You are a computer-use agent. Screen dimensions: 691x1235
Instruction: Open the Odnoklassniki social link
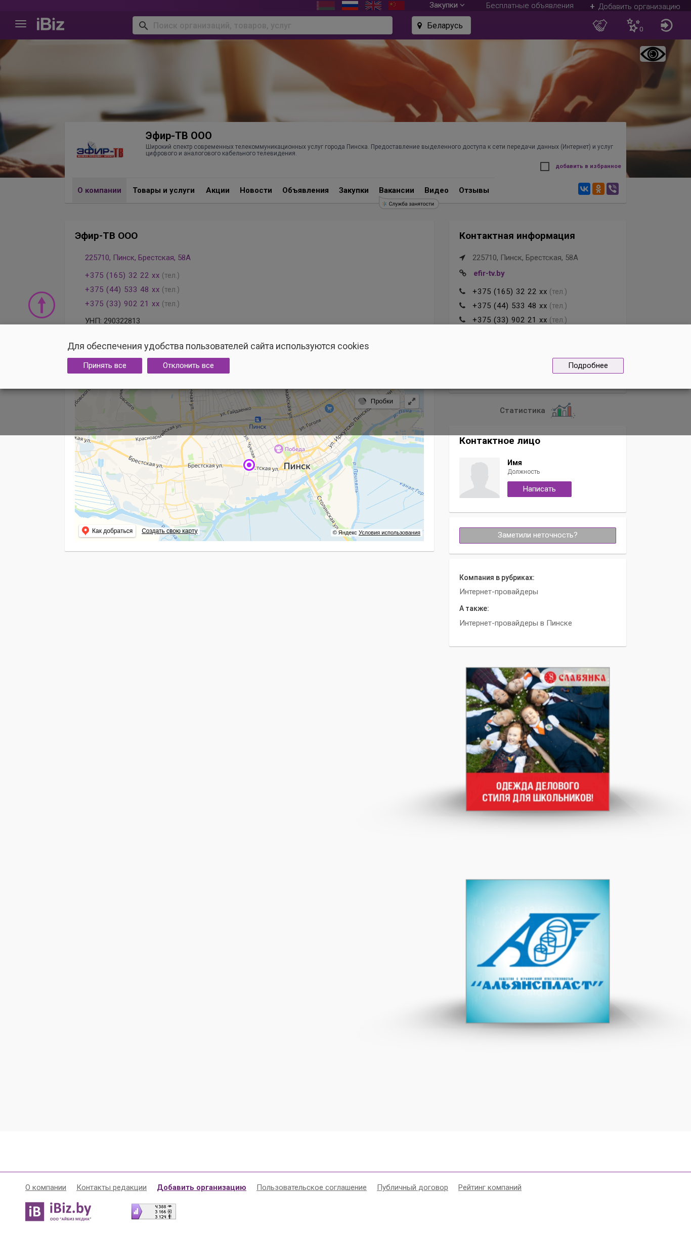click(598, 189)
